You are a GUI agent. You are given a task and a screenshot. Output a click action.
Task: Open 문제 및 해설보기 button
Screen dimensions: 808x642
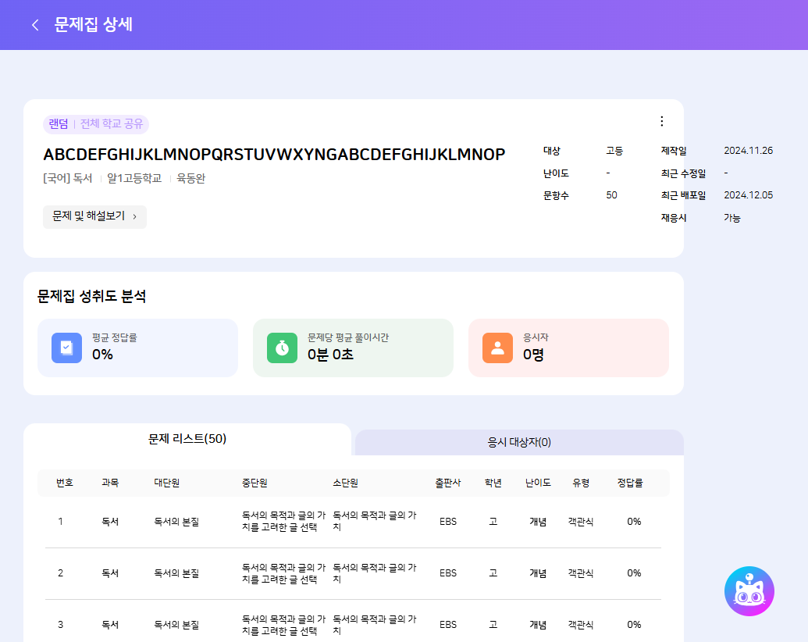(x=94, y=216)
